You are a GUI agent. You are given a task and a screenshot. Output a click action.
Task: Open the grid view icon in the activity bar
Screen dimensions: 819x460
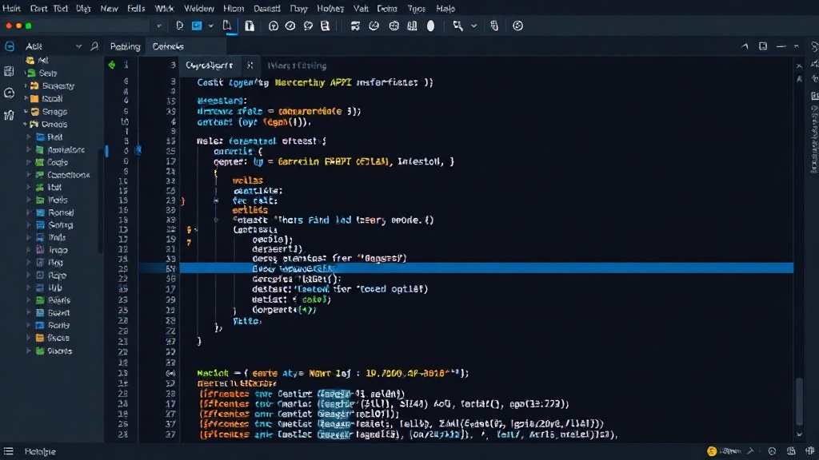point(9,71)
